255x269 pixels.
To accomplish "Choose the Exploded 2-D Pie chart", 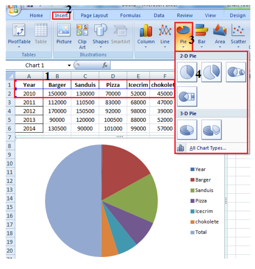I will click(212, 72).
